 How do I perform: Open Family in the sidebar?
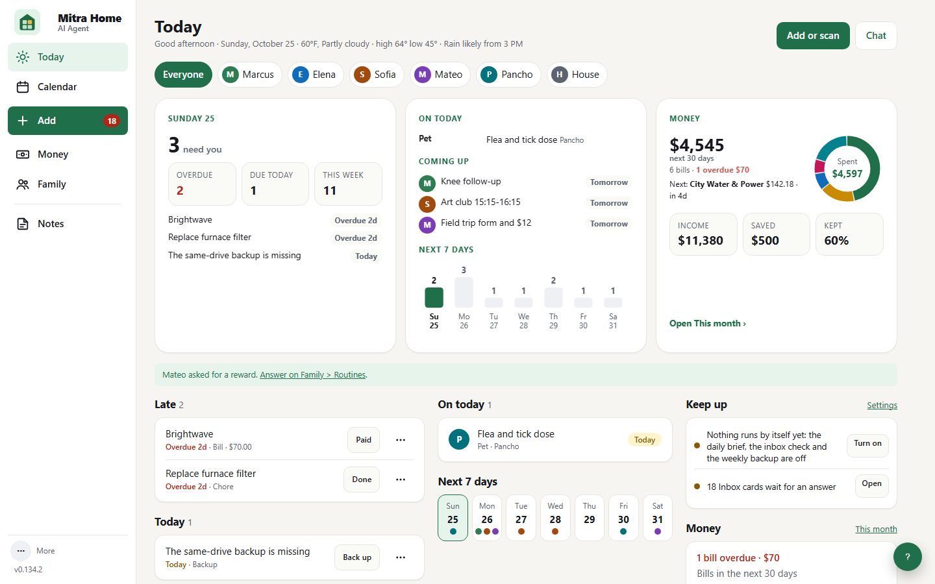(68, 184)
